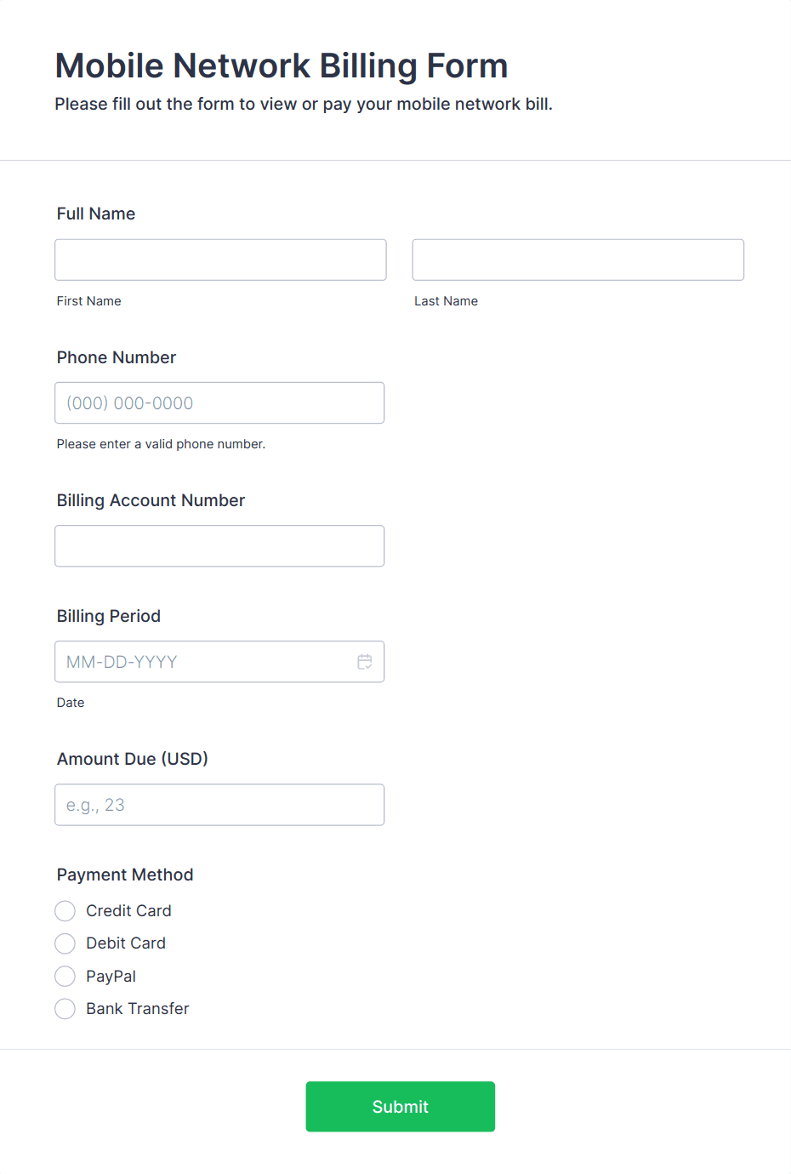Select the Bank Transfer radio button
Image resolution: width=791 pixels, height=1174 pixels.
tap(65, 1009)
